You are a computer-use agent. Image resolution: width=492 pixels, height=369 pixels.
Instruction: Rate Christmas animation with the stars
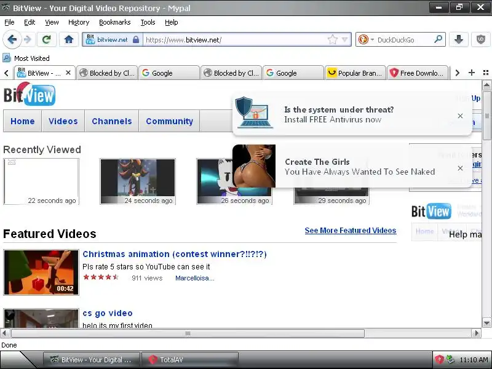coord(101,277)
